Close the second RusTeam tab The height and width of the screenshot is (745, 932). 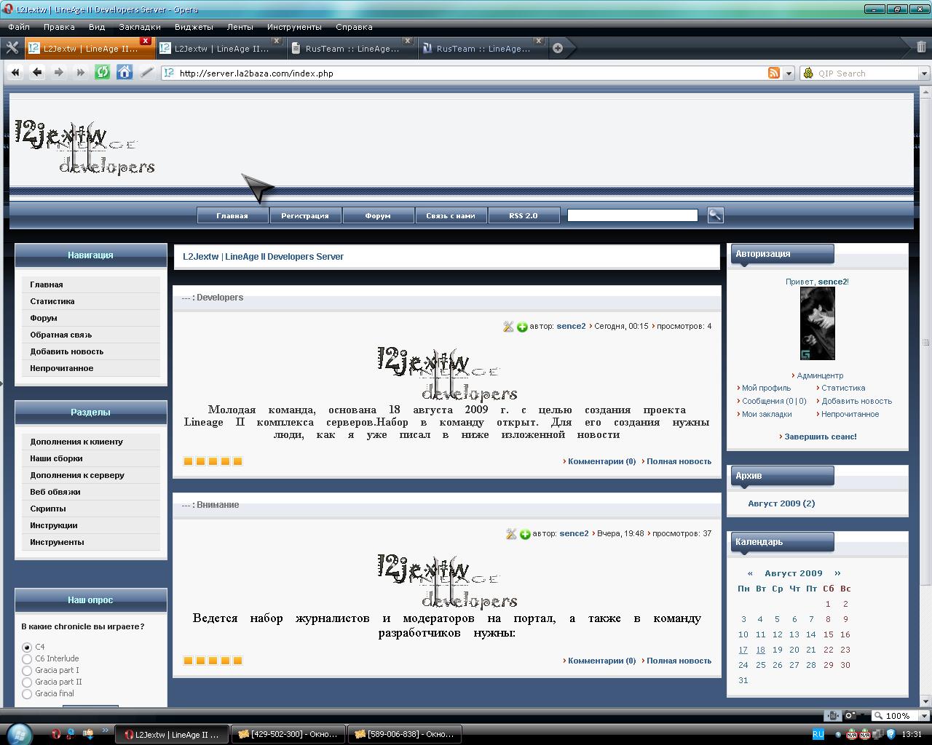pos(539,41)
